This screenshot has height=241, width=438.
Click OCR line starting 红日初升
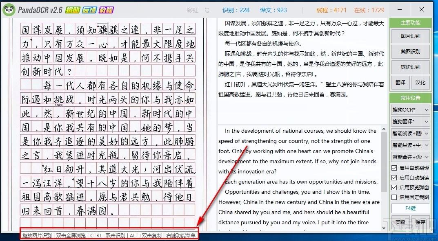305,84
